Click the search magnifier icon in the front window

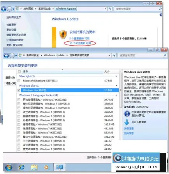pyautogui.click(x=165, y=55)
